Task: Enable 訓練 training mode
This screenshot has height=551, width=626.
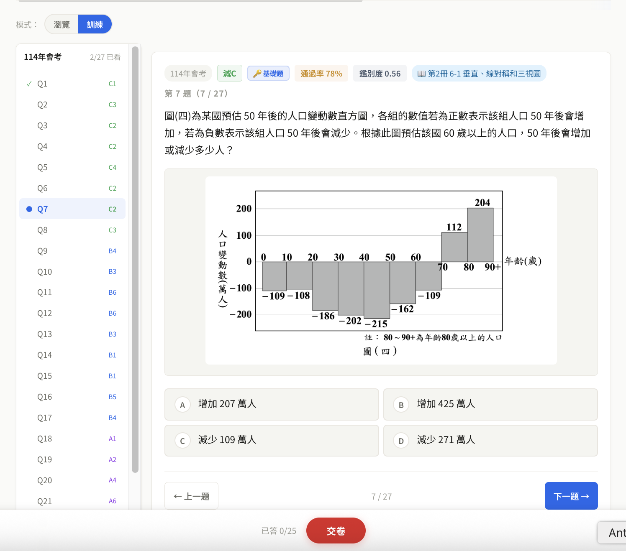Action: click(95, 24)
